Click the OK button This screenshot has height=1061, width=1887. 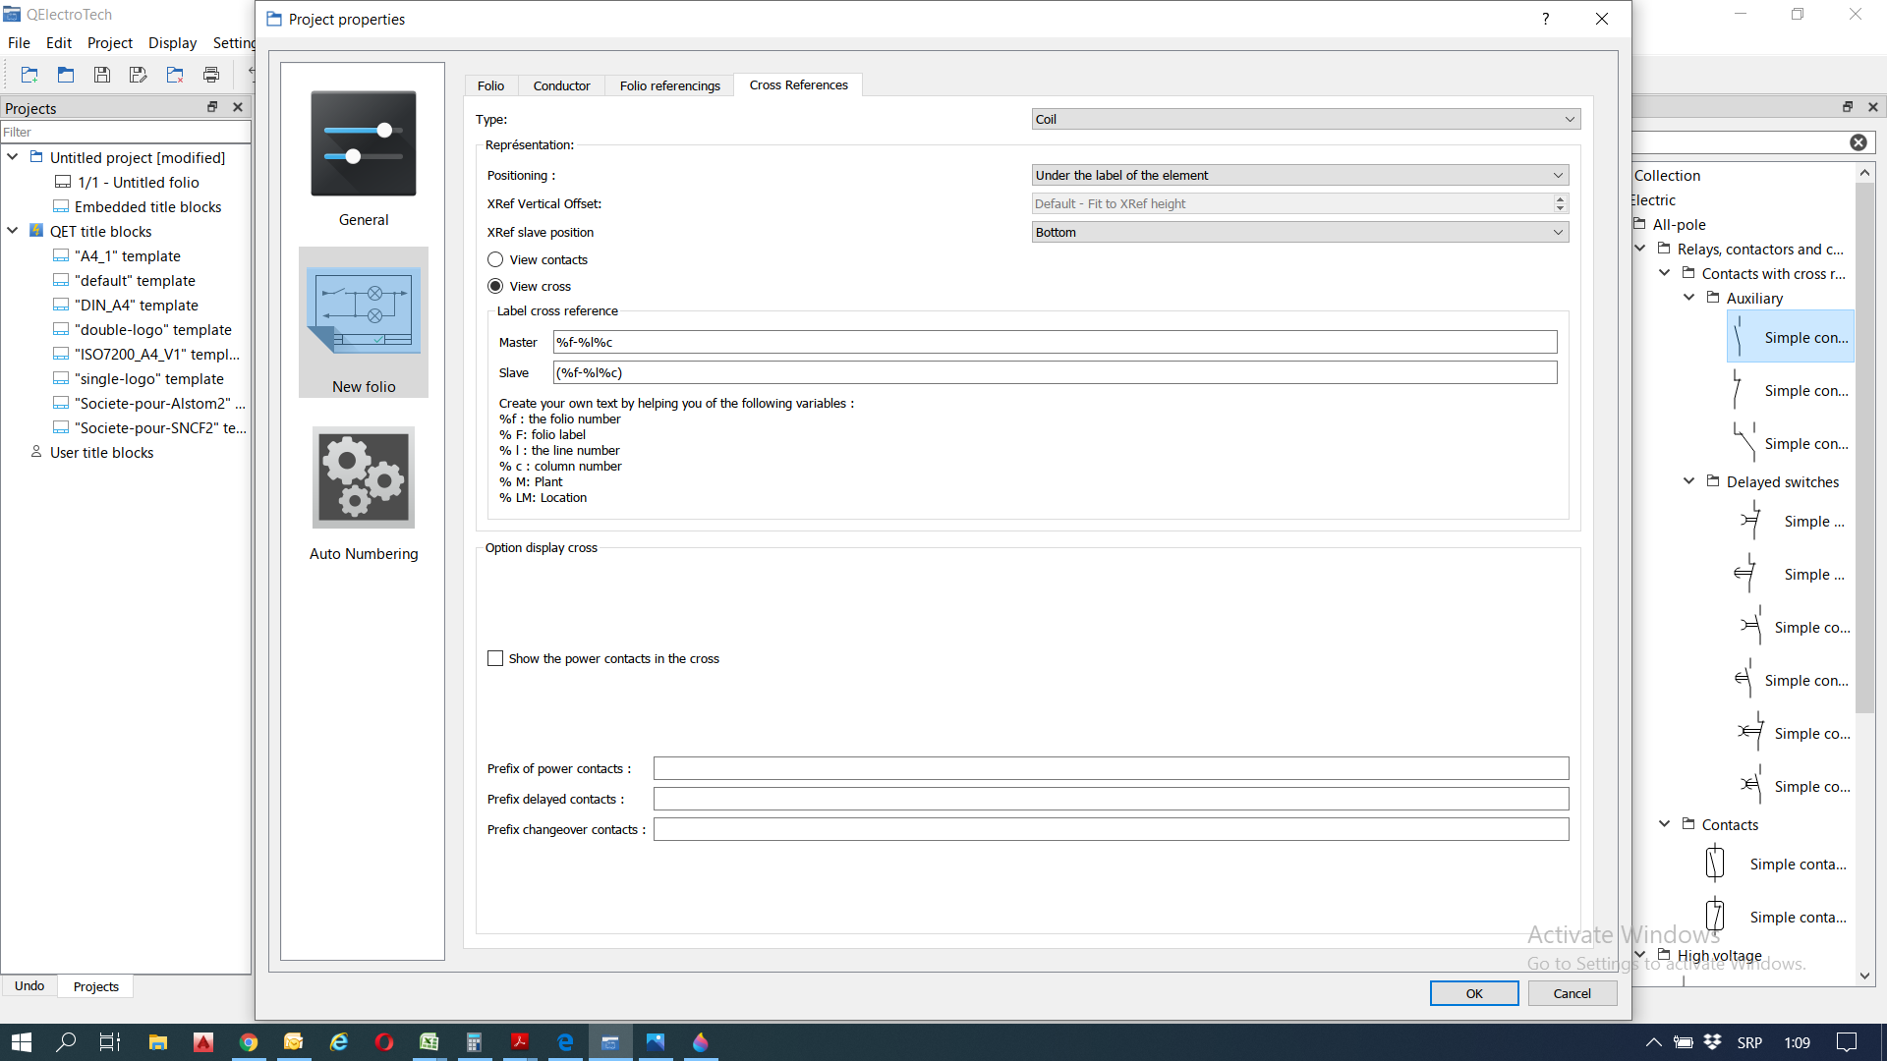click(x=1473, y=993)
